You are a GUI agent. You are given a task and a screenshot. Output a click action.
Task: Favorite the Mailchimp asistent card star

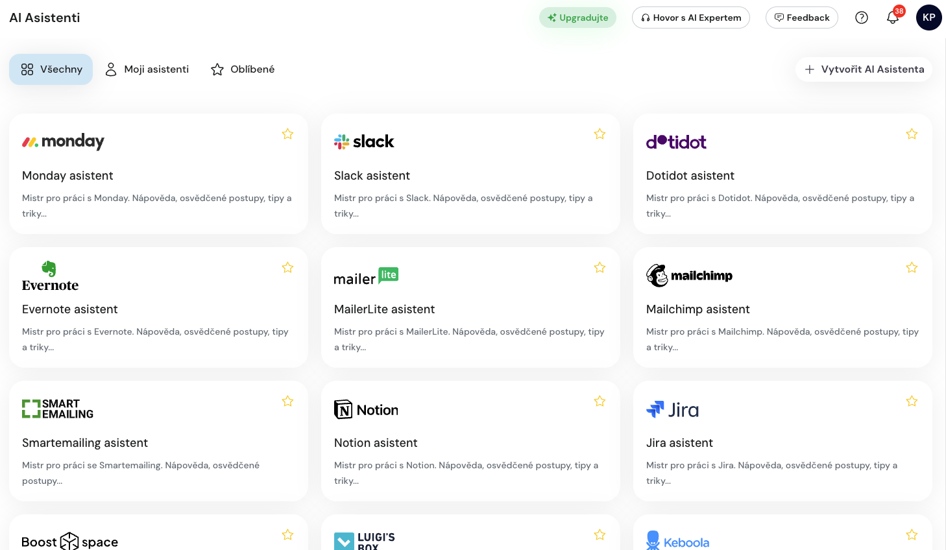(912, 267)
